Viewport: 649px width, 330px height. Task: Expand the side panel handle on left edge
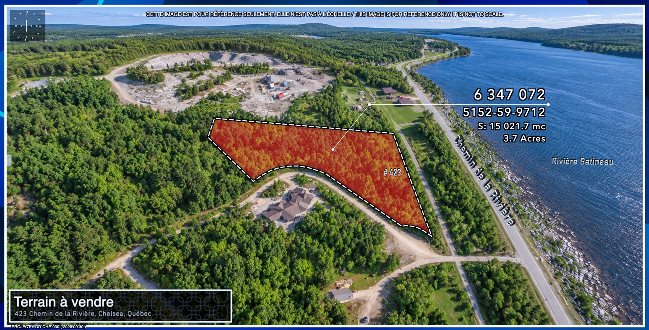pos(9,160)
